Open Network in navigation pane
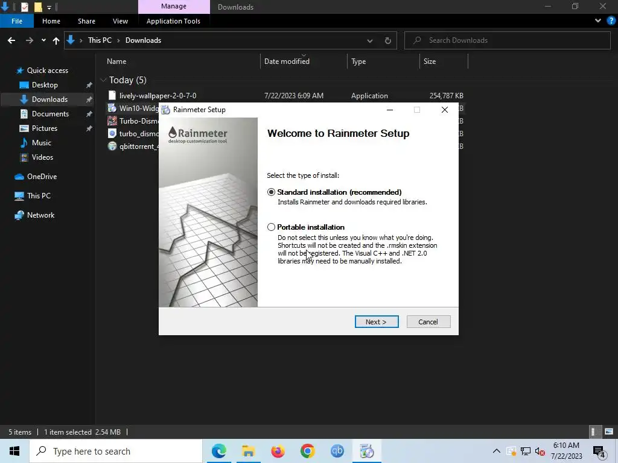The image size is (618, 463). pos(40,215)
